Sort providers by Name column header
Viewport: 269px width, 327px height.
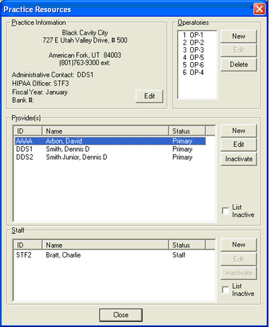pyautogui.click(x=105, y=131)
